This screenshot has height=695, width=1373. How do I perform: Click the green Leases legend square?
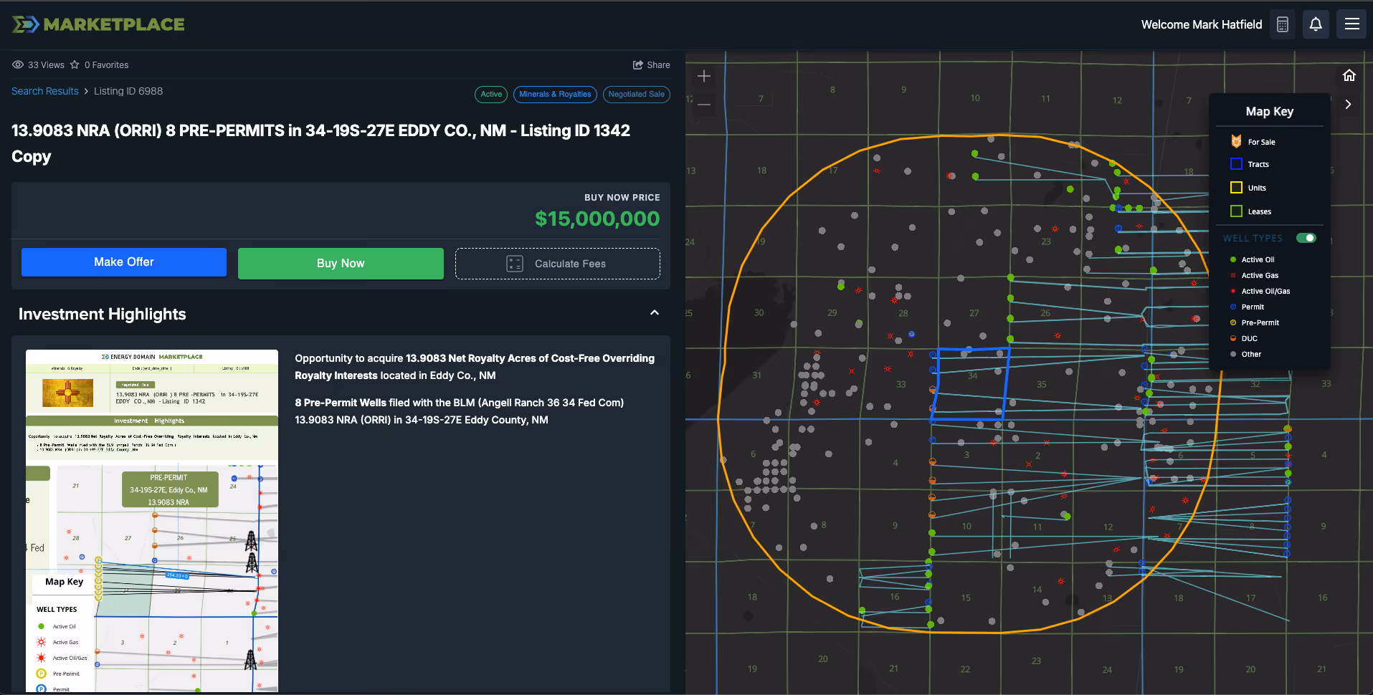pyautogui.click(x=1236, y=211)
